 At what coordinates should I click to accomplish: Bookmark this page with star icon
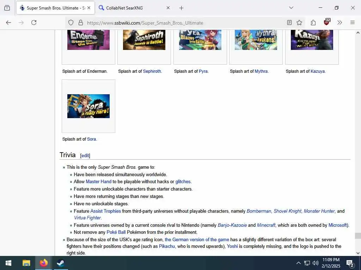click(299, 22)
